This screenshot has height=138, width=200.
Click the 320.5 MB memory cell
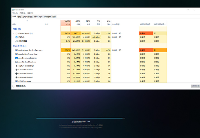(76, 37)
